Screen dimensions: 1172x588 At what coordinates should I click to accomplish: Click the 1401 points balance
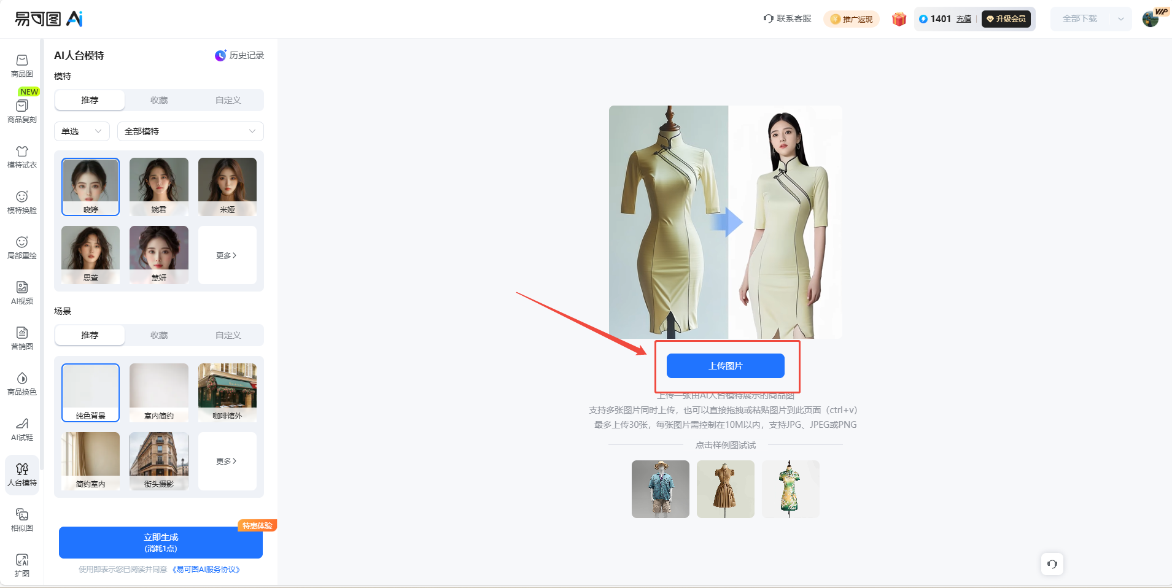(935, 19)
